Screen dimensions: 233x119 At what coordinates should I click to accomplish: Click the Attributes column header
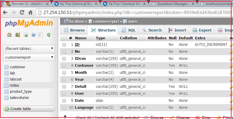click(157, 38)
